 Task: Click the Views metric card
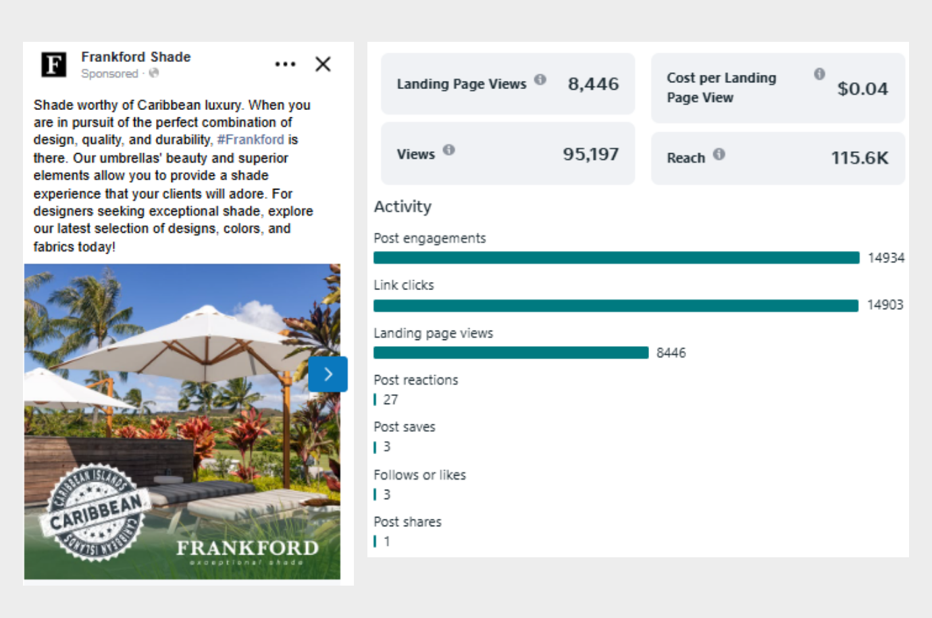[x=508, y=154]
